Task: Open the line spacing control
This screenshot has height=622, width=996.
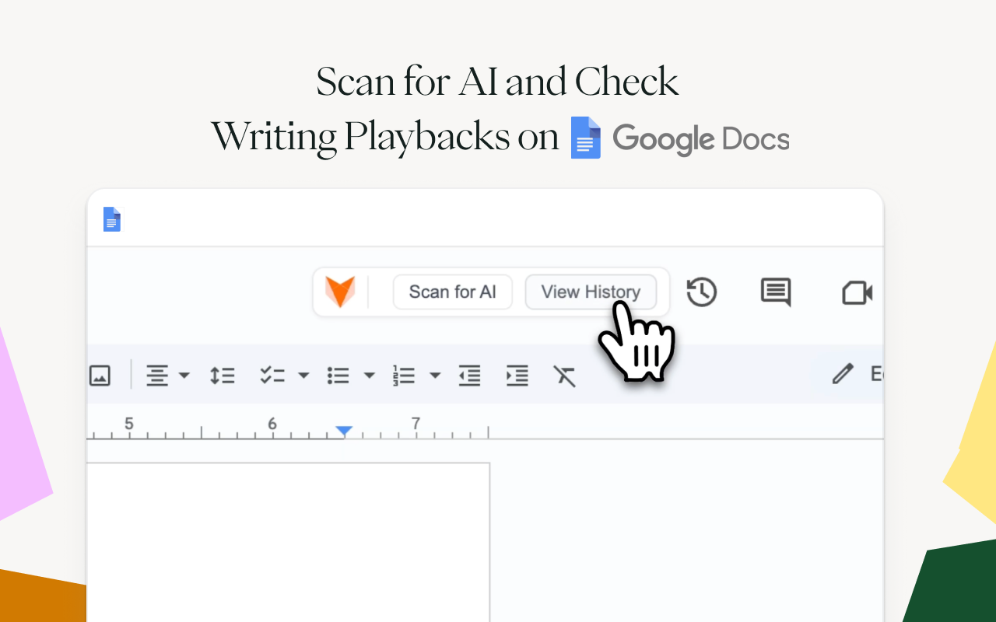Action: point(222,375)
